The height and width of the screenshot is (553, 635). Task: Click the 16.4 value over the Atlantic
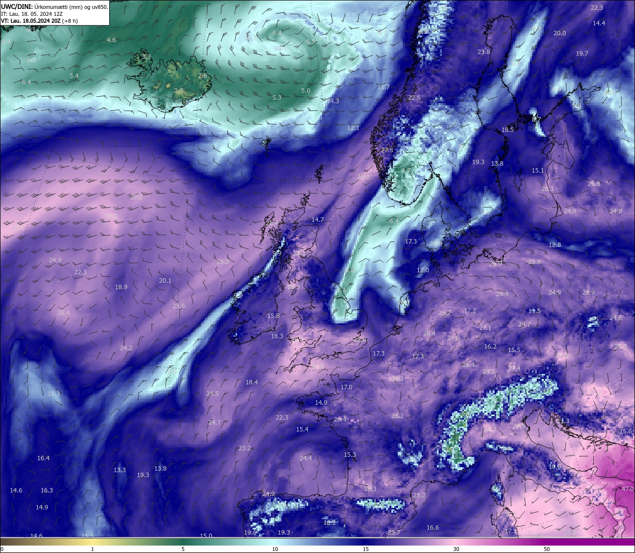[43, 458]
